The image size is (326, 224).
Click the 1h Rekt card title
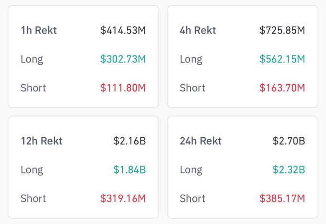click(39, 31)
